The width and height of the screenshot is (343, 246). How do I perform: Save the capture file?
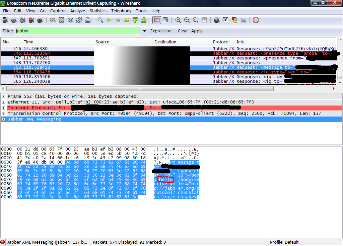pos(62,20)
